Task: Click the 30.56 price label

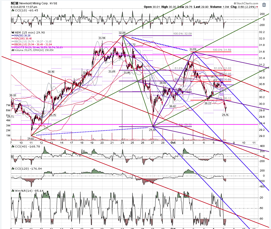Action: pyautogui.click(x=163, y=83)
